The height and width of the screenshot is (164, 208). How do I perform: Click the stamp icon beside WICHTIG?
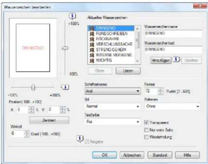click(x=92, y=60)
